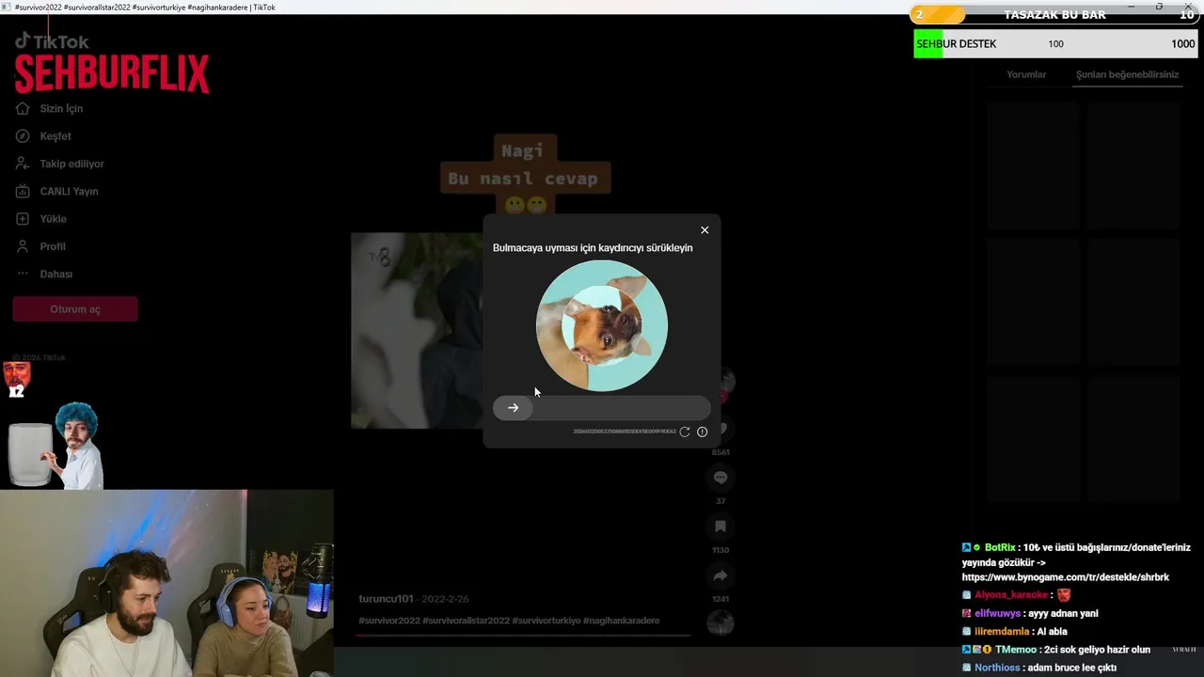
Task: Open #nagihankaradere hashtag link
Action: pos(621,621)
